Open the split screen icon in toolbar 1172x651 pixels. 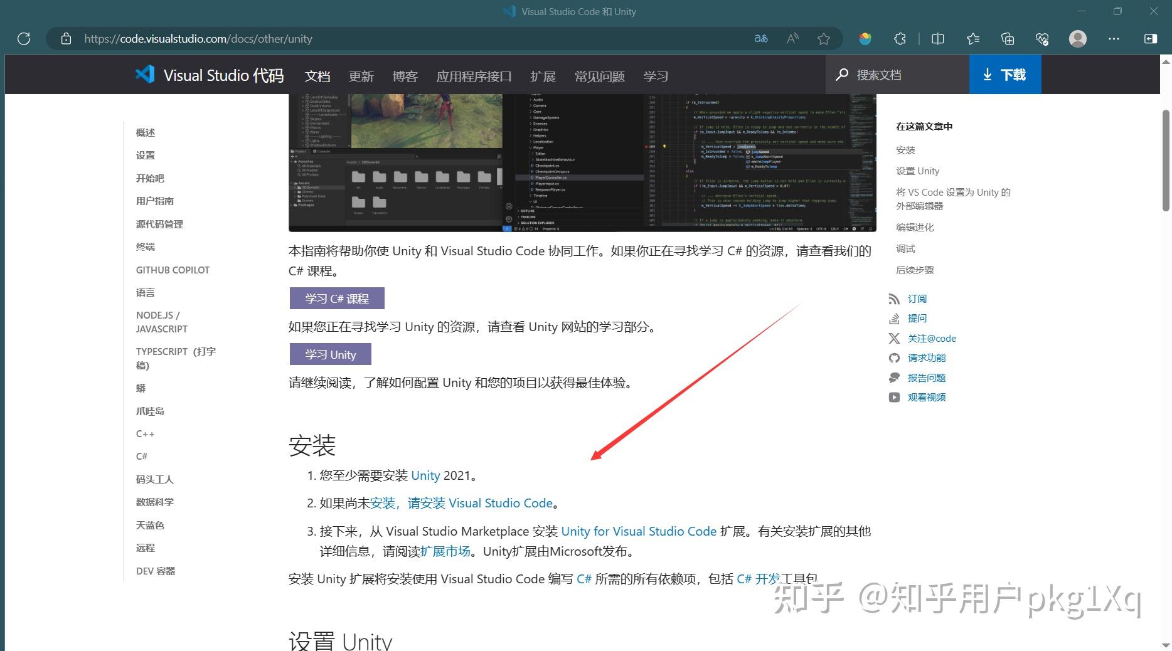click(x=937, y=38)
